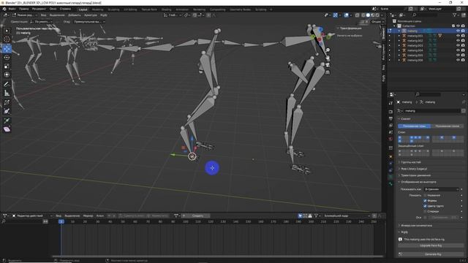Viewport: 468px width, 263px height.
Task: Toggle X-ray display in viewport header
Action: pos(358,15)
